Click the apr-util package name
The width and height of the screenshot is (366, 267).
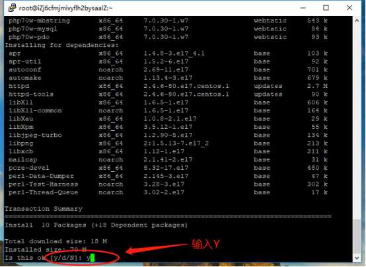coord(24,61)
